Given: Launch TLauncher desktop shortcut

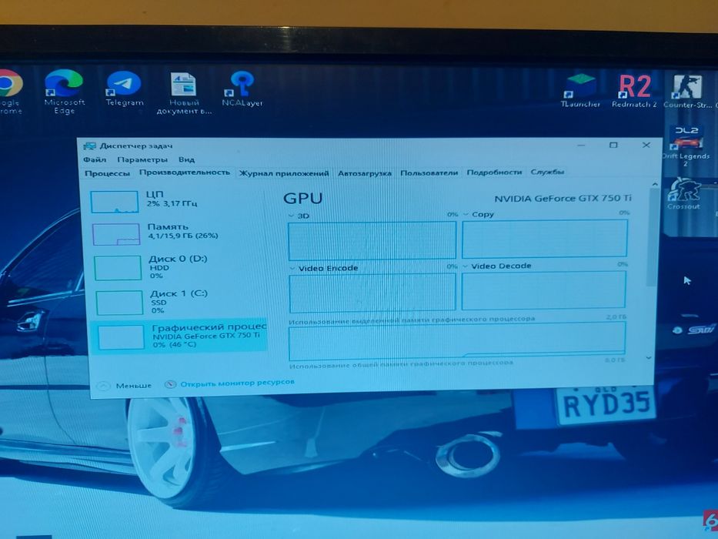Looking at the screenshot, I should 580,91.
